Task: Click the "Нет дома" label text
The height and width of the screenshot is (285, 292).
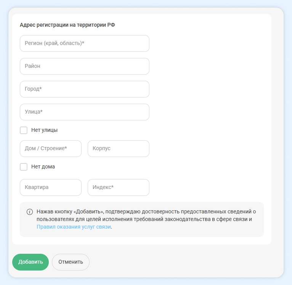Action: pyautogui.click(x=43, y=167)
